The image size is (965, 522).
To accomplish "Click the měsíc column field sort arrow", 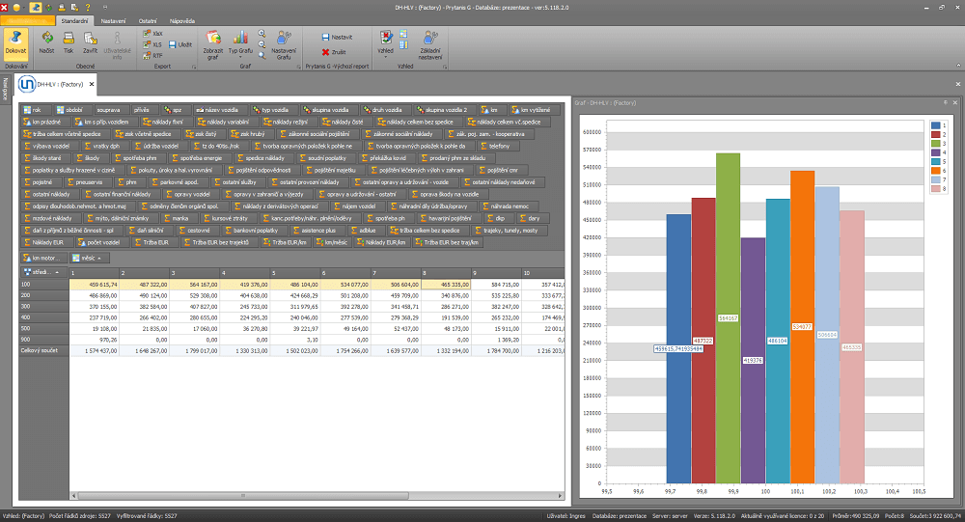I will (x=99, y=259).
